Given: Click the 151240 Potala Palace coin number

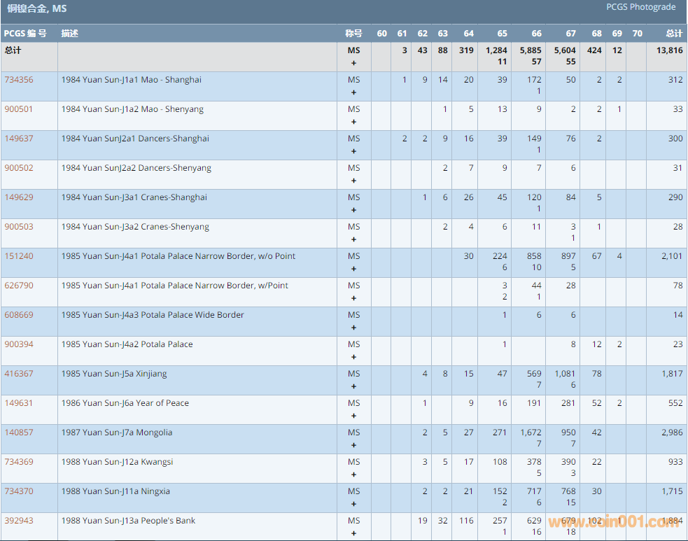Looking at the screenshot, I should coord(19,256).
